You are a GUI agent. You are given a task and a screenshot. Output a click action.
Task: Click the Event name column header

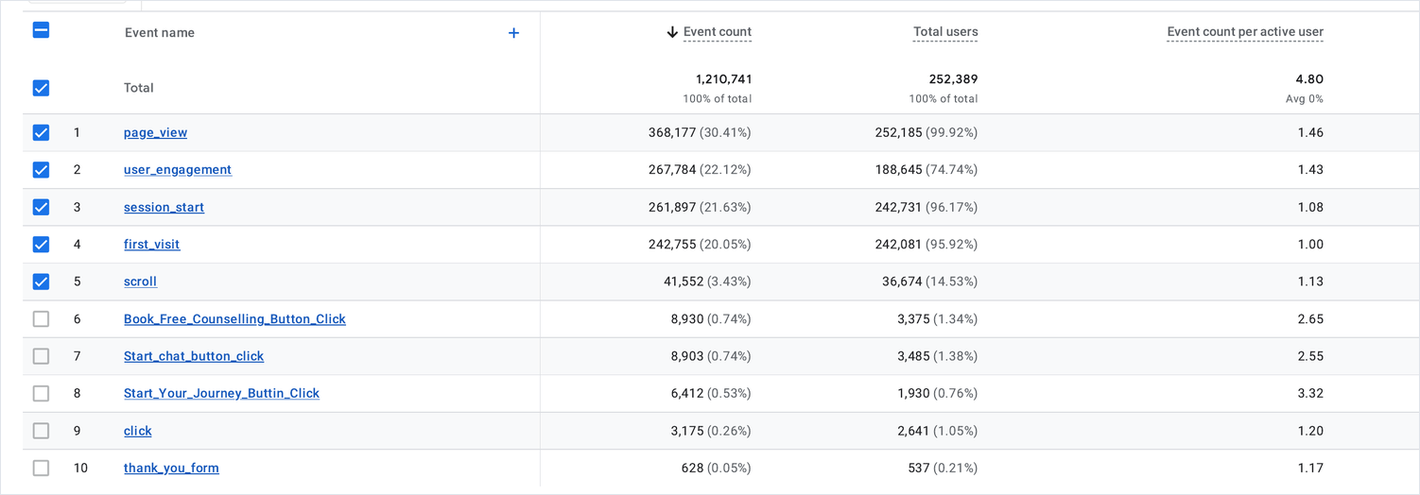pyautogui.click(x=160, y=33)
